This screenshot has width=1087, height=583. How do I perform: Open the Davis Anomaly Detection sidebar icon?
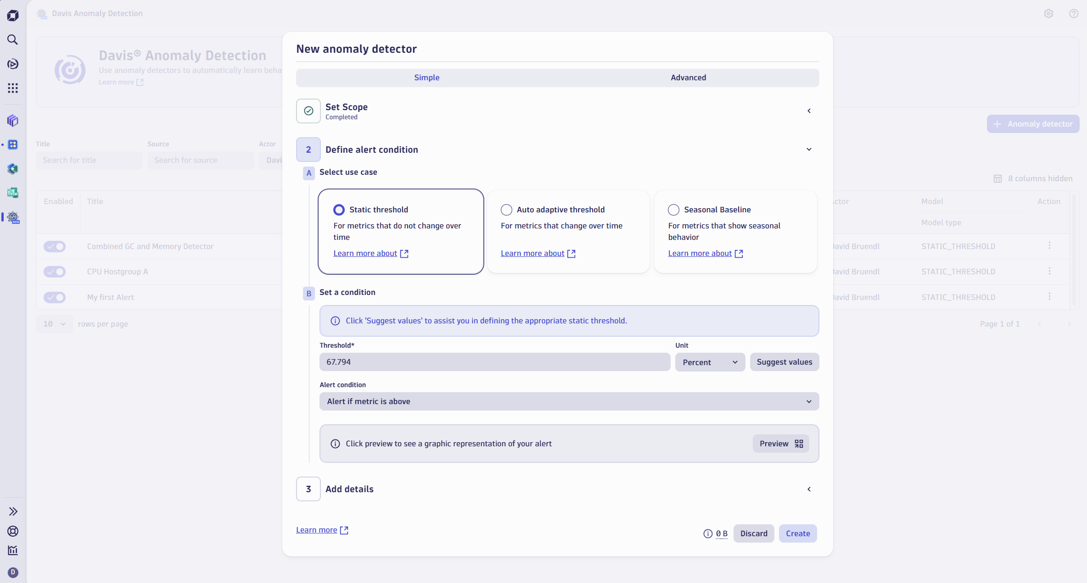tap(13, 217)
